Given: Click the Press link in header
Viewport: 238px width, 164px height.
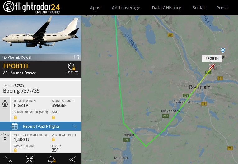Looking at the screenshot, I should click(x=222, y=8).
